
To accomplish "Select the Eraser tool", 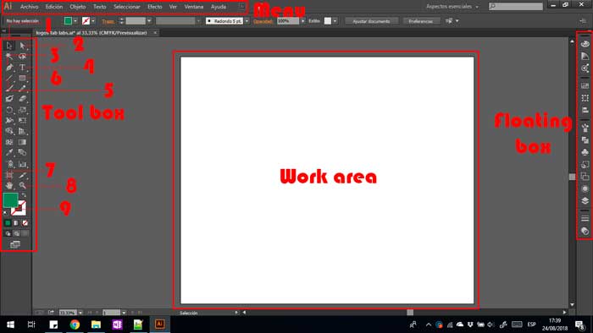I will coord(23,99).
